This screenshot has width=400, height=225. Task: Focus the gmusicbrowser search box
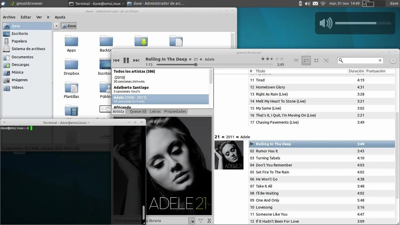360,60
